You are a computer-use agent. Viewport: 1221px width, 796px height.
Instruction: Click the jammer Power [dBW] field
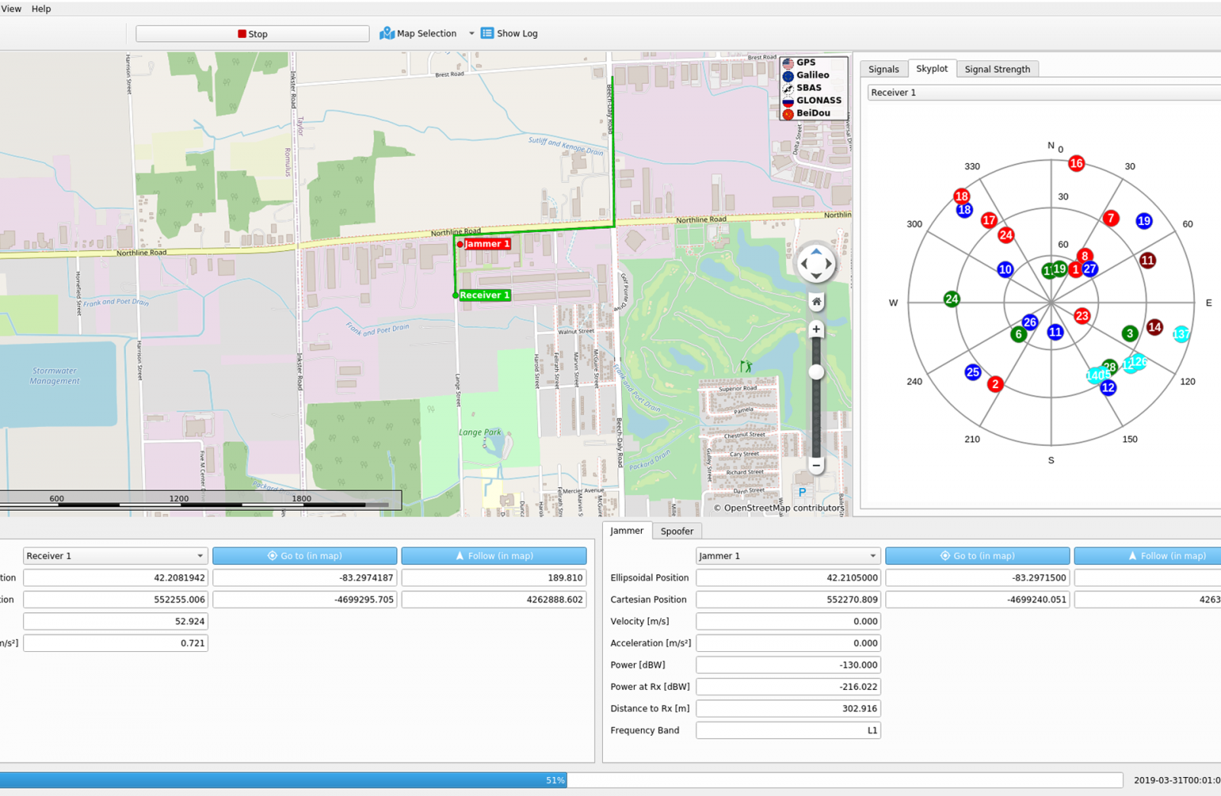(x=788, y=665)
